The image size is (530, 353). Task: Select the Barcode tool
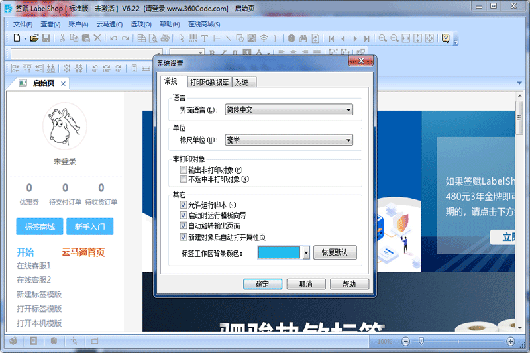pyautogui.click(x=193, y=38)
